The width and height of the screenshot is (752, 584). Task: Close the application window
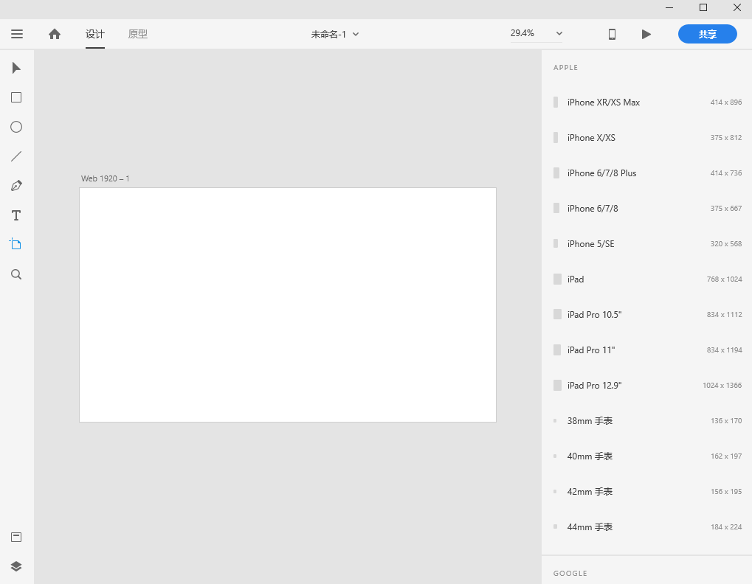pyautogui.click(x=737, y=7)
